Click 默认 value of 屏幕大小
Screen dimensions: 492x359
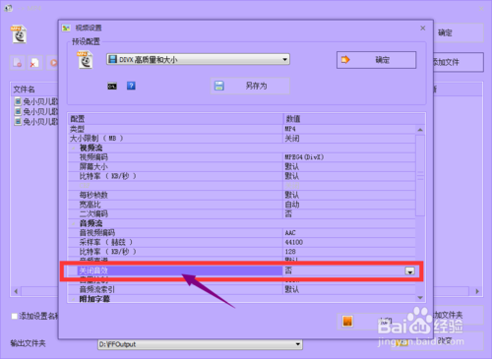(x=292, y=166)
